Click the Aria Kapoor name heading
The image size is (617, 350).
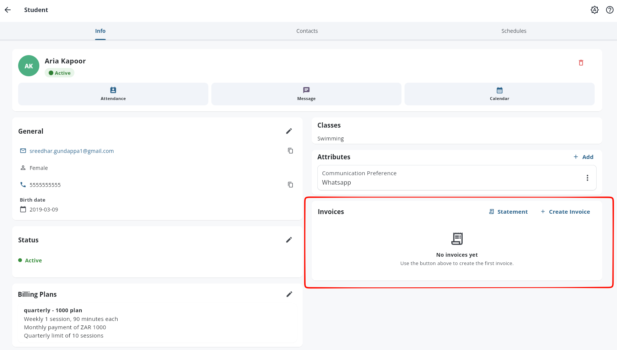[x=65, y=61]
